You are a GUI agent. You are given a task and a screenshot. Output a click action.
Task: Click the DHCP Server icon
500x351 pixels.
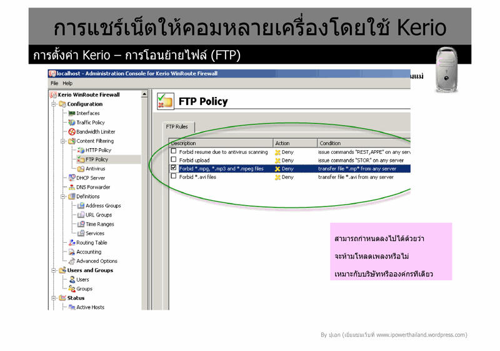72,178
